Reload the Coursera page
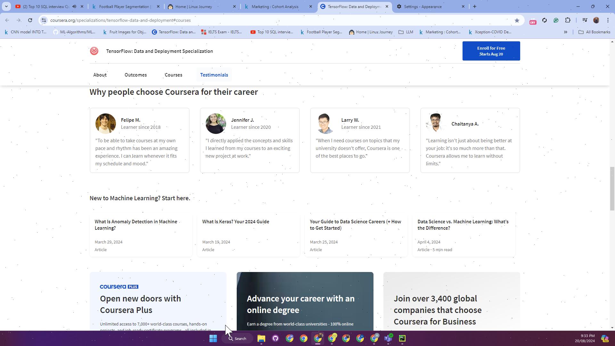Screen dimensions: 615x346 [30, 20]
